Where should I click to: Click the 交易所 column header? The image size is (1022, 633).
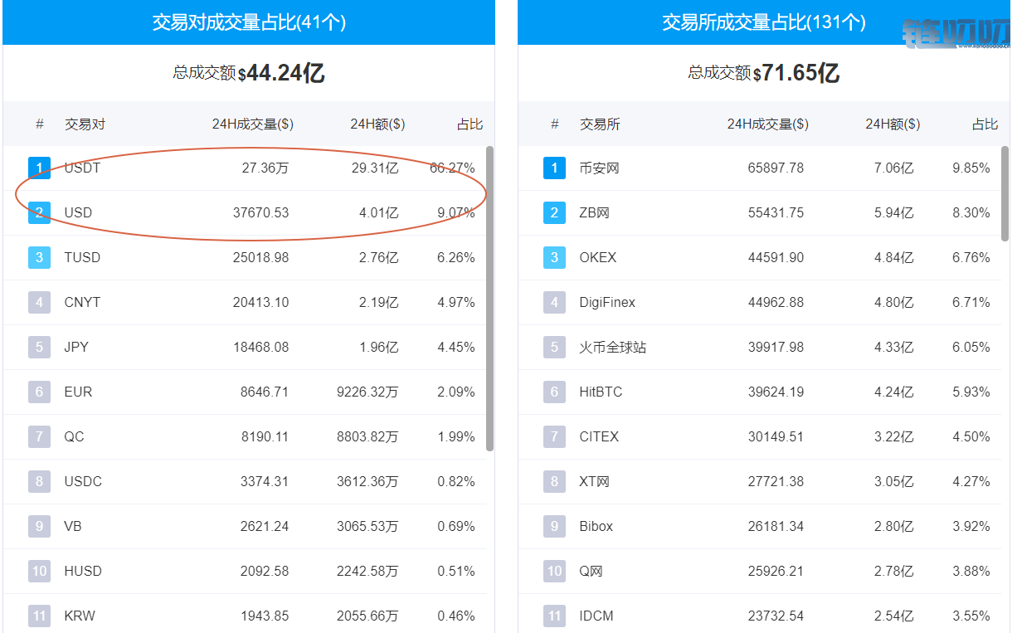601,124
